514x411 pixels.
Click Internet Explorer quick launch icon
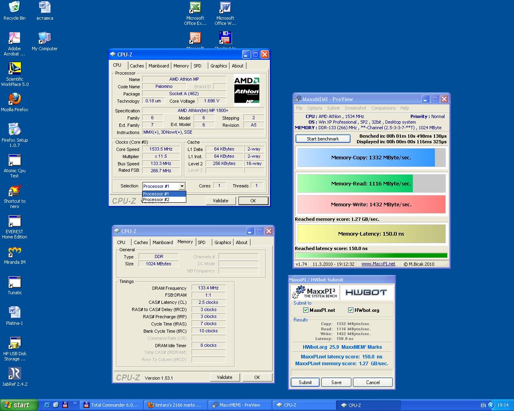pos(47,405)
